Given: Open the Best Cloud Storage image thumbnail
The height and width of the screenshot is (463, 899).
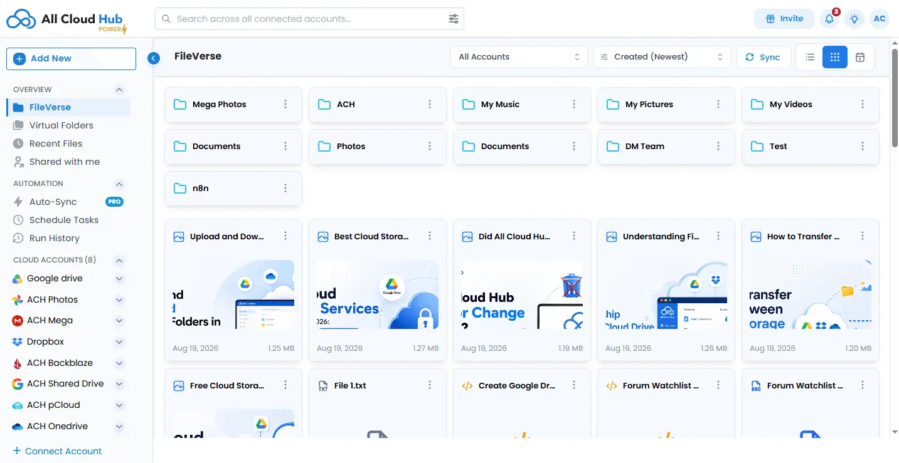Looking at the screenshot, I should tap(378, 294).
